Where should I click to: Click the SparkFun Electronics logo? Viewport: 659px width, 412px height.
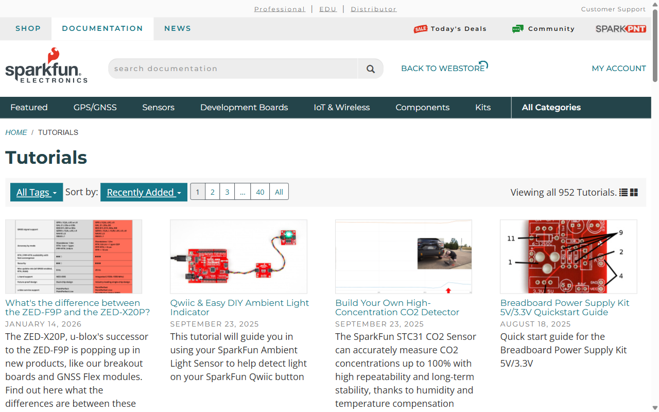pos(46,65)
